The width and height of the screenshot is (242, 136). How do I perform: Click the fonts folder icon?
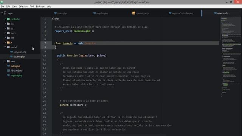tap(8, 33)
